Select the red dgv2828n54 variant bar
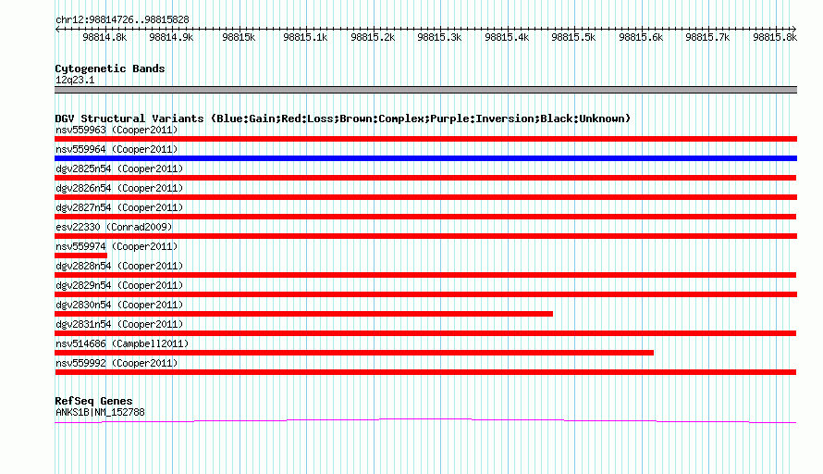 pyautogui.click(x=425, y=275)
